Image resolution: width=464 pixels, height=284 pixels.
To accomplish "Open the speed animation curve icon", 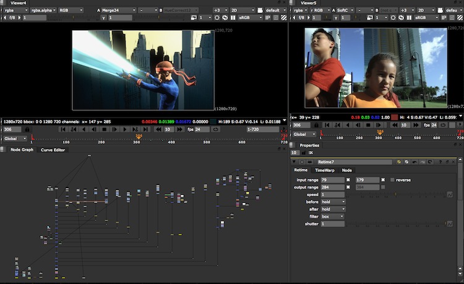I will point(450,195).
